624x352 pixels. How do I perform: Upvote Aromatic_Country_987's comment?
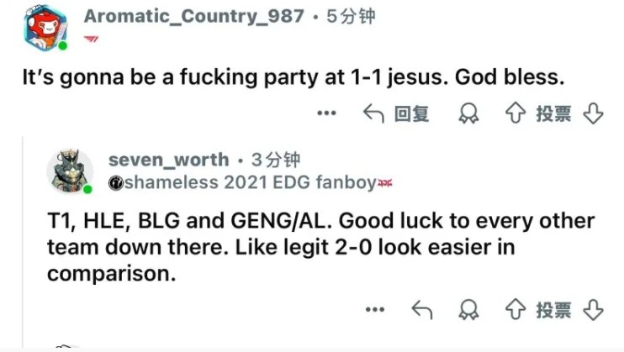coord(514,113)
